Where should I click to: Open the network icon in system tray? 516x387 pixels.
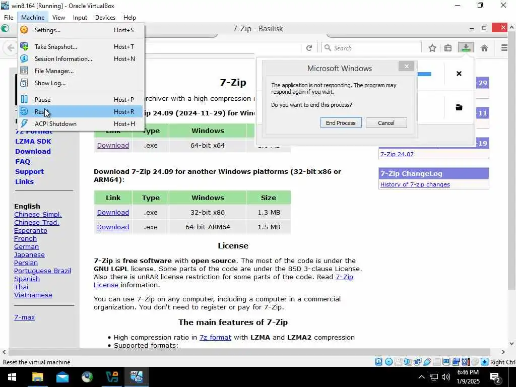click(434, 377)
